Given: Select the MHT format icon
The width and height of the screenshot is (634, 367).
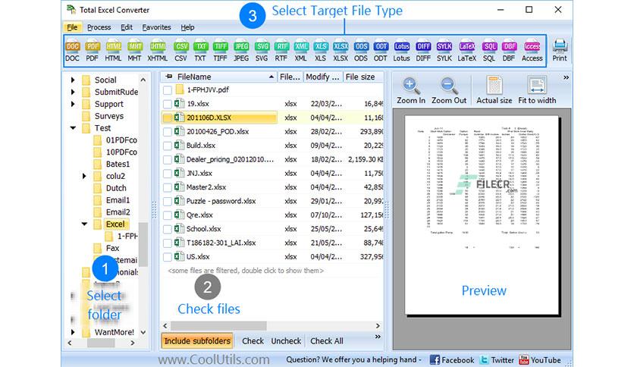Looking at the screenshot, I should coord(135,52).
